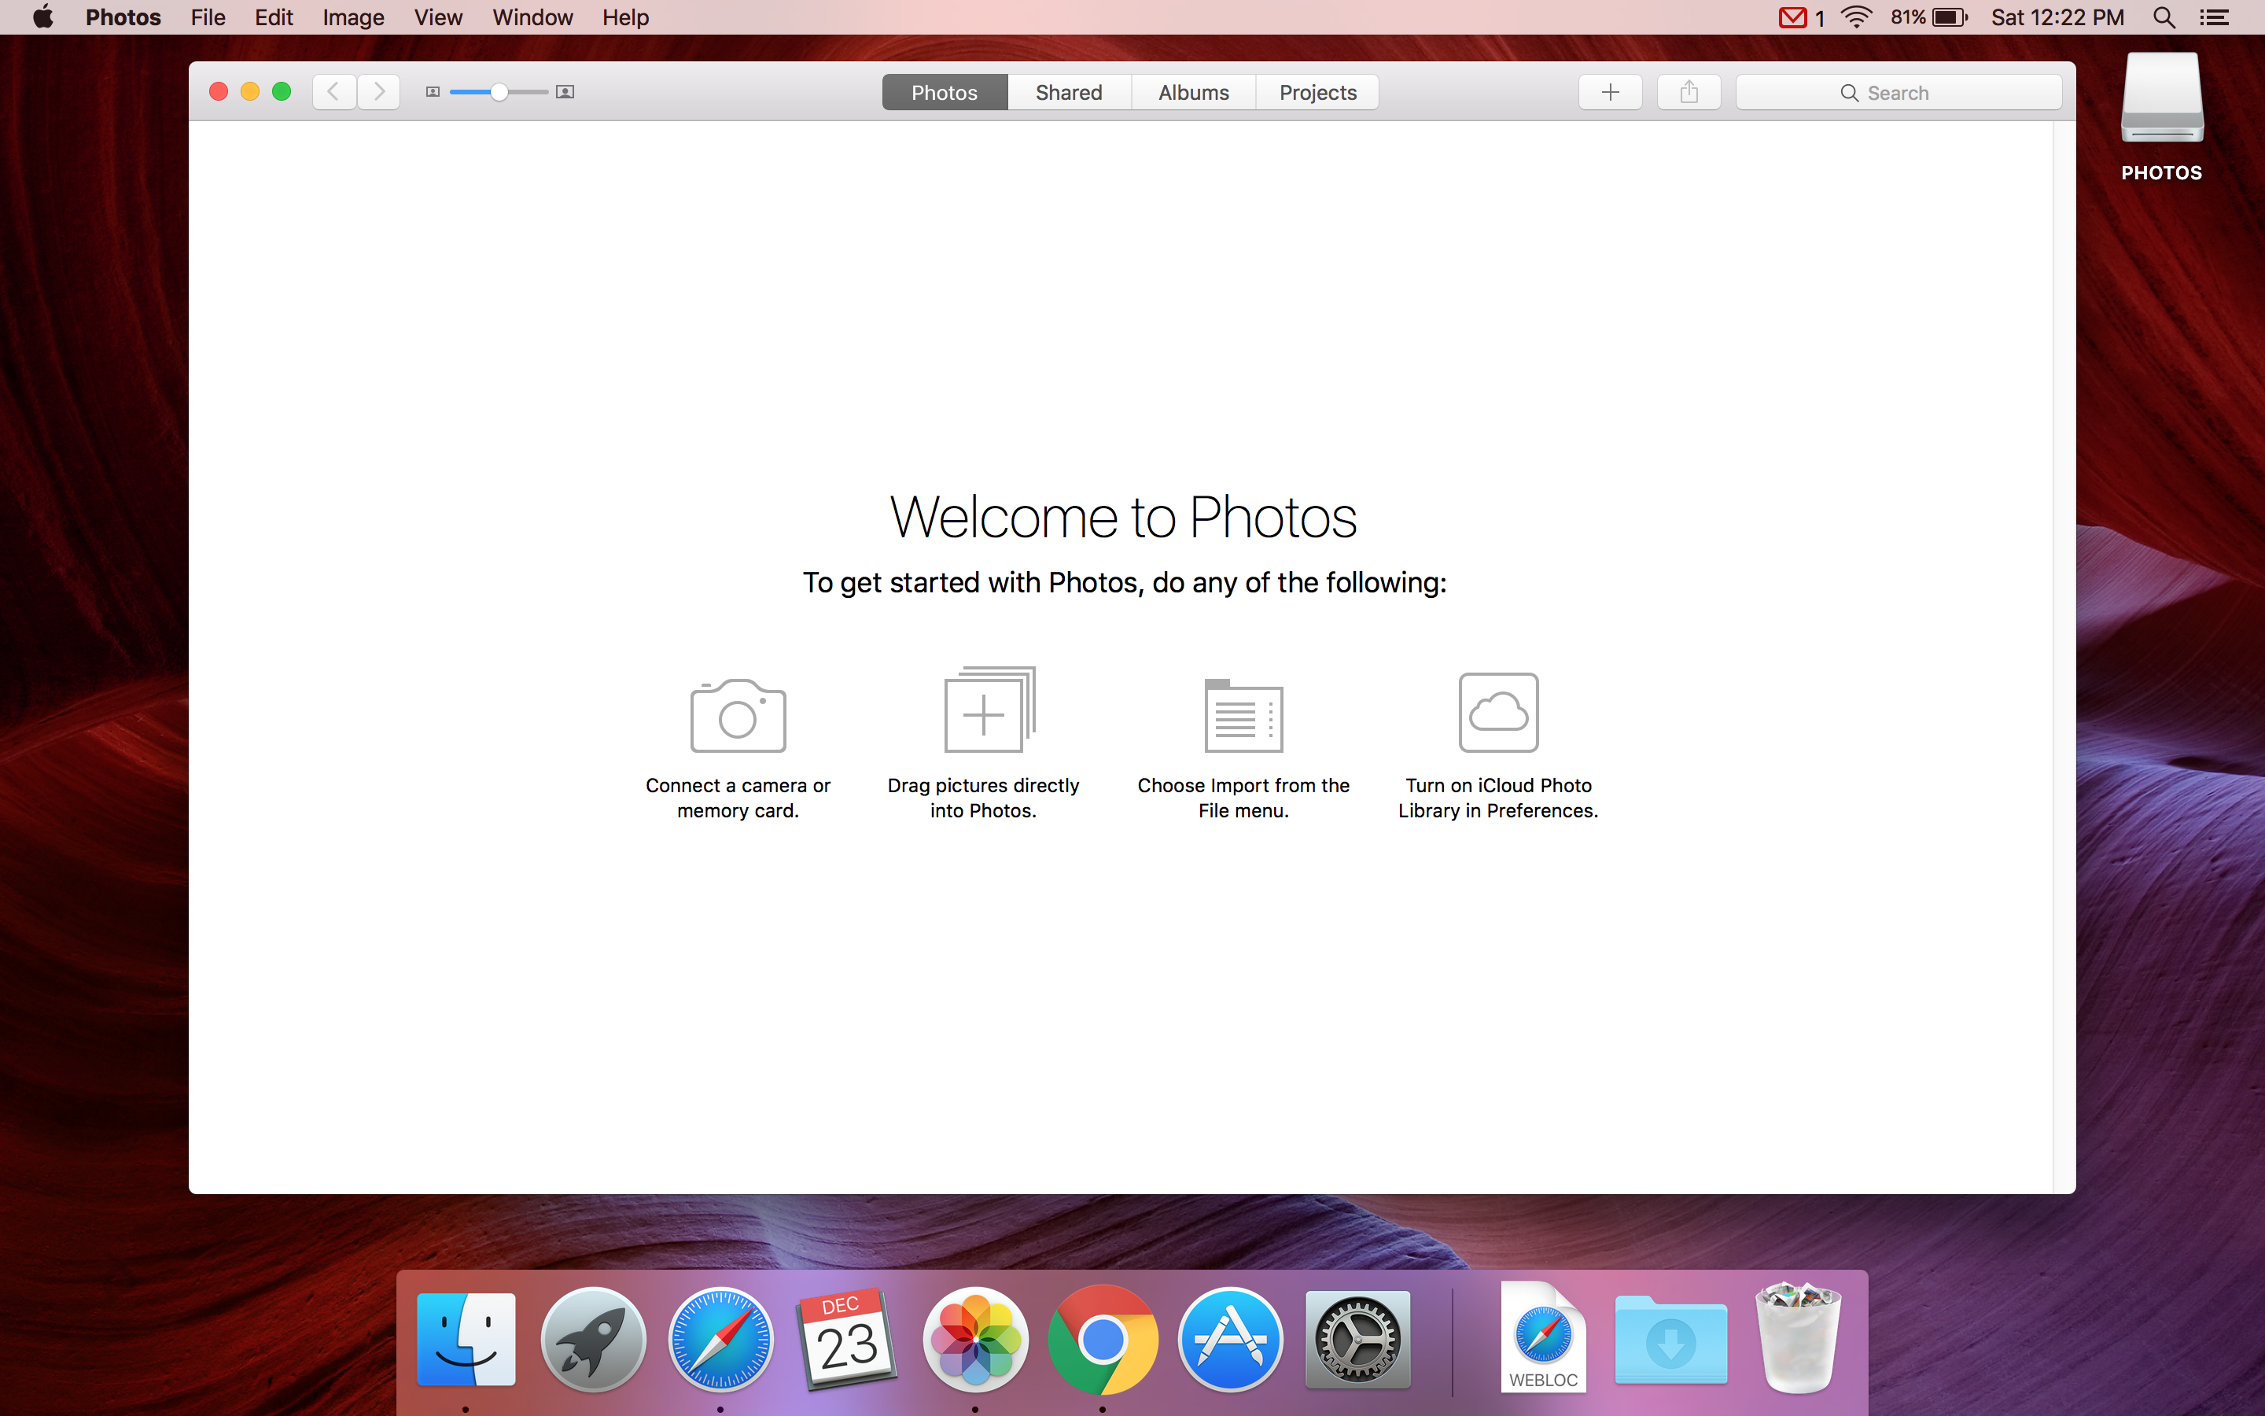Open the Downloads folder in the Dock

pos(1670,1341)
